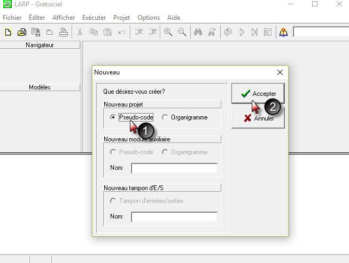This screenshot has height=263, width=349.
Task: Click the stacked pages compile icon
Action: (228, 32)
